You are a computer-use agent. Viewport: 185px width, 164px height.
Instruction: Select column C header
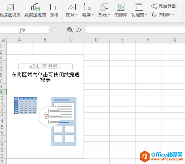[x=71, y=40]
